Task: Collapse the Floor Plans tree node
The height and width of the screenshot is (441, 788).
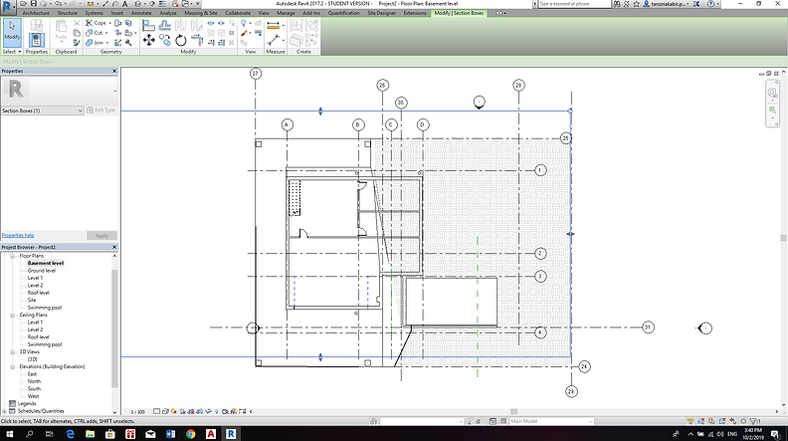Action: [x=13, y=256]
